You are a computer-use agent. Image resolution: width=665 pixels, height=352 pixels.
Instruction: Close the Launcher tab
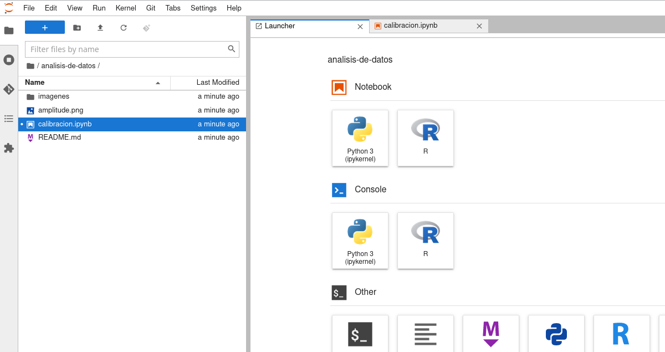click(360, 26)
